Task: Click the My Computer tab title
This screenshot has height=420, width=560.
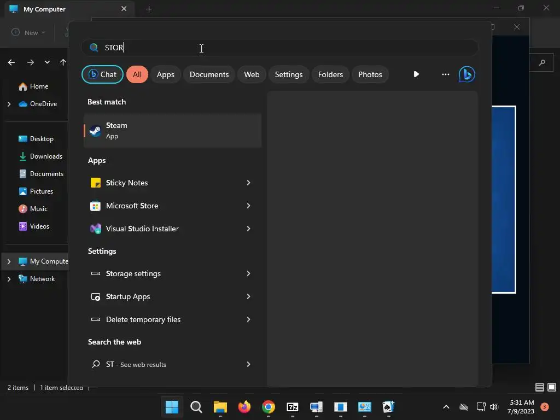Action: click(x=45, y=9)
